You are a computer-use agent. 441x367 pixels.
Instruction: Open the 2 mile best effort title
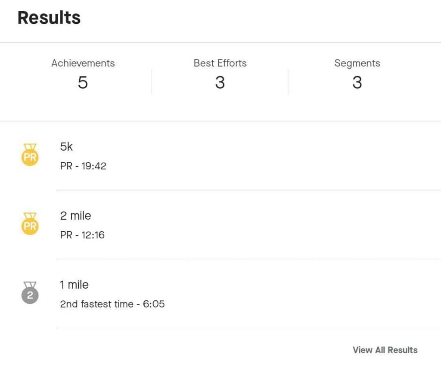pos(76,216)
